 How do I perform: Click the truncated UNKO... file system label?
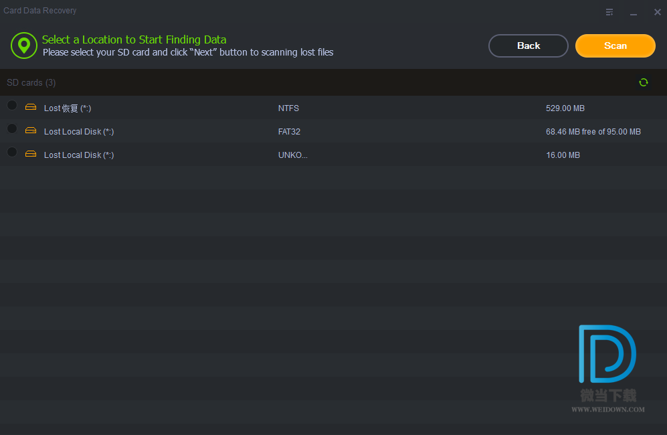click(293, 155)
